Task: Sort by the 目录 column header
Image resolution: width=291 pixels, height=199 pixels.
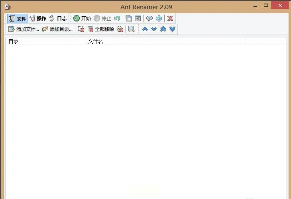Action: click(x=46, y=41)
